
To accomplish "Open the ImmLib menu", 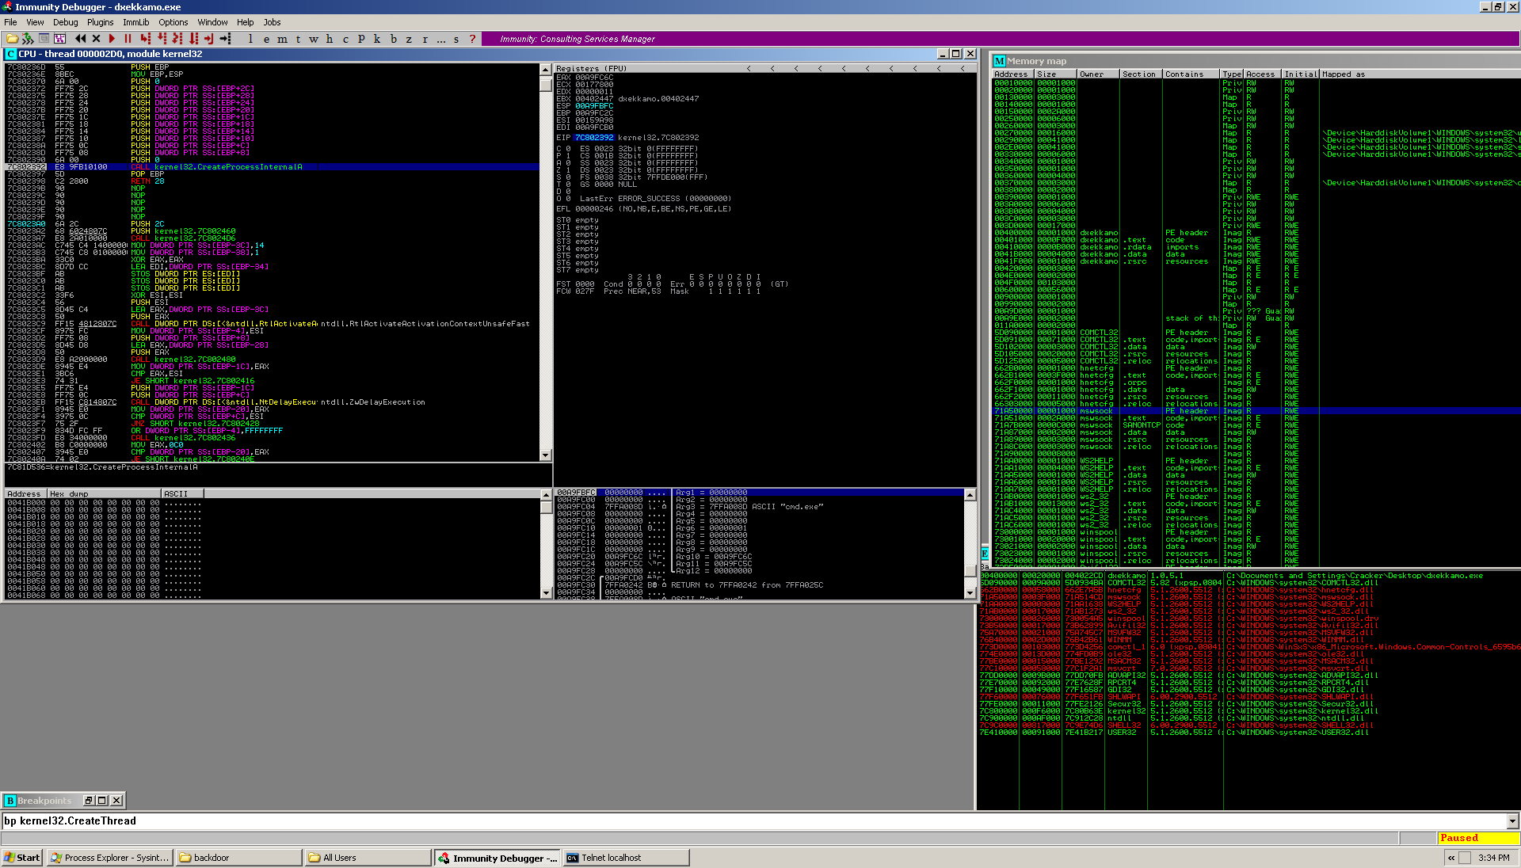I will coord(136,22).
